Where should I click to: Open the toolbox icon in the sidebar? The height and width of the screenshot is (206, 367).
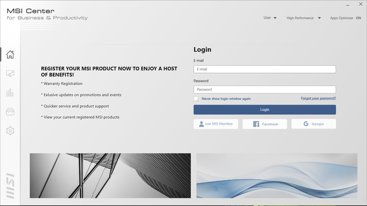click(x=10, y=111)
